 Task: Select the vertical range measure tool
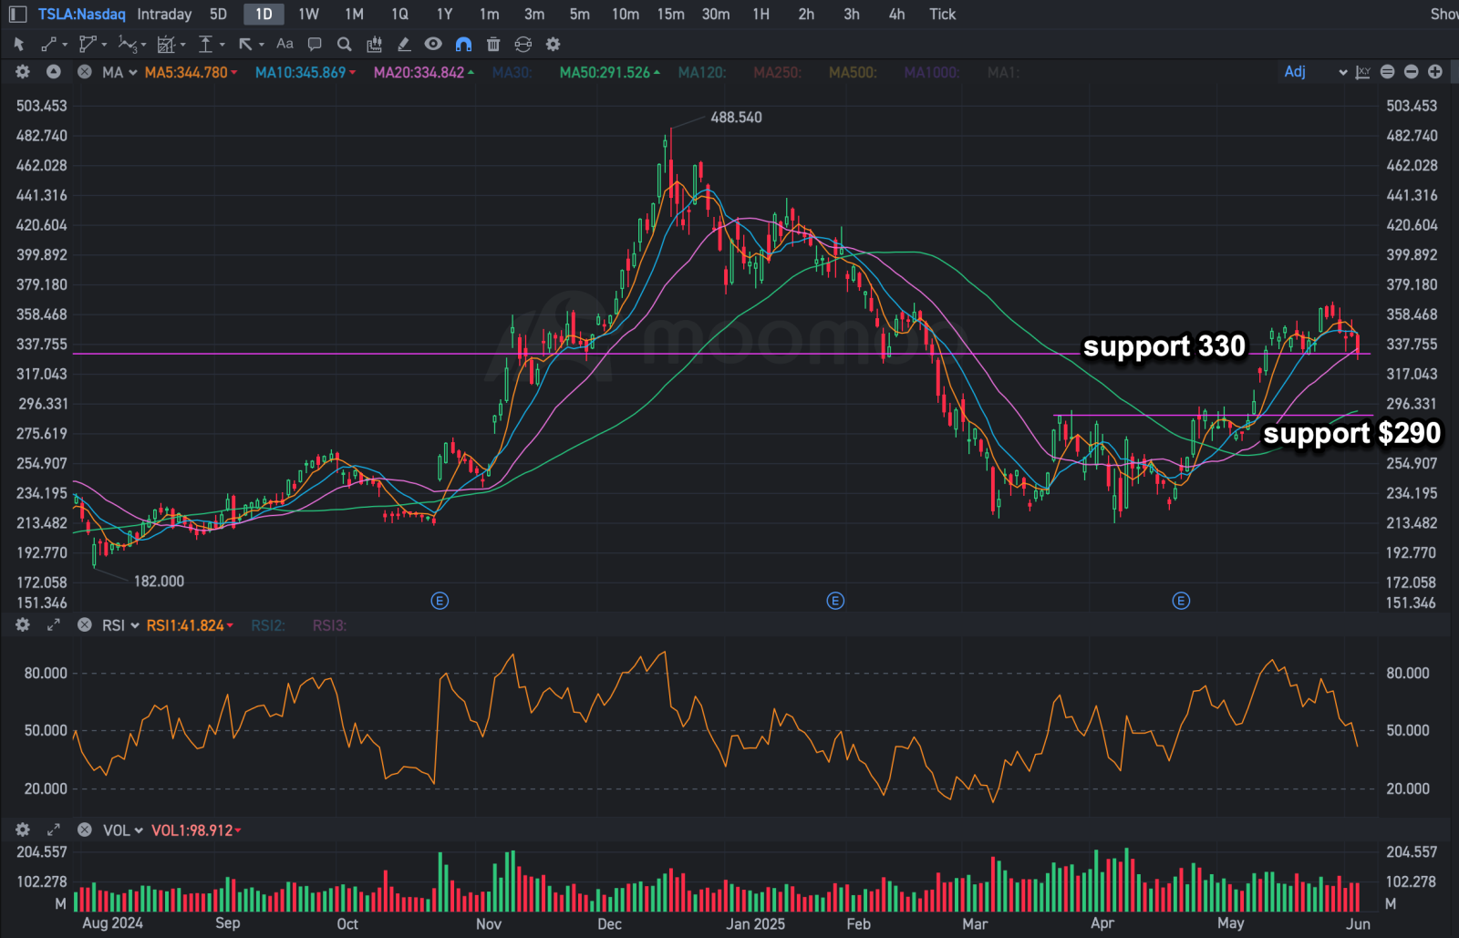click(206, 44)
